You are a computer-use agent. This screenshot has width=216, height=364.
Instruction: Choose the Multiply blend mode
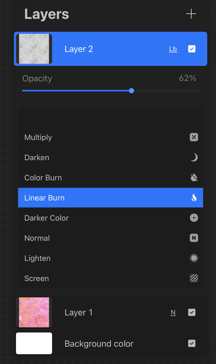point(38,137)
